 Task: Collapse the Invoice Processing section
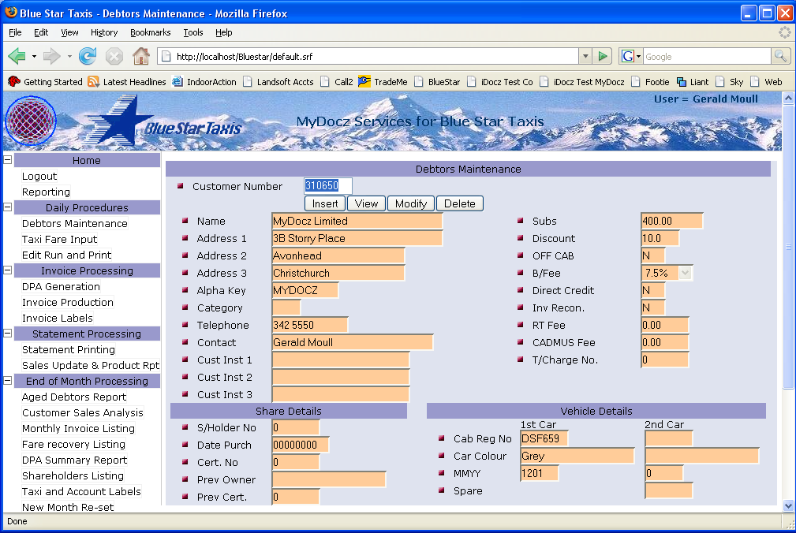coord(8,270)
